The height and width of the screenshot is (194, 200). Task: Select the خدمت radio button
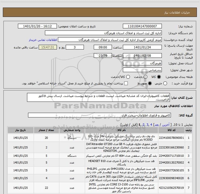(145, 77)
